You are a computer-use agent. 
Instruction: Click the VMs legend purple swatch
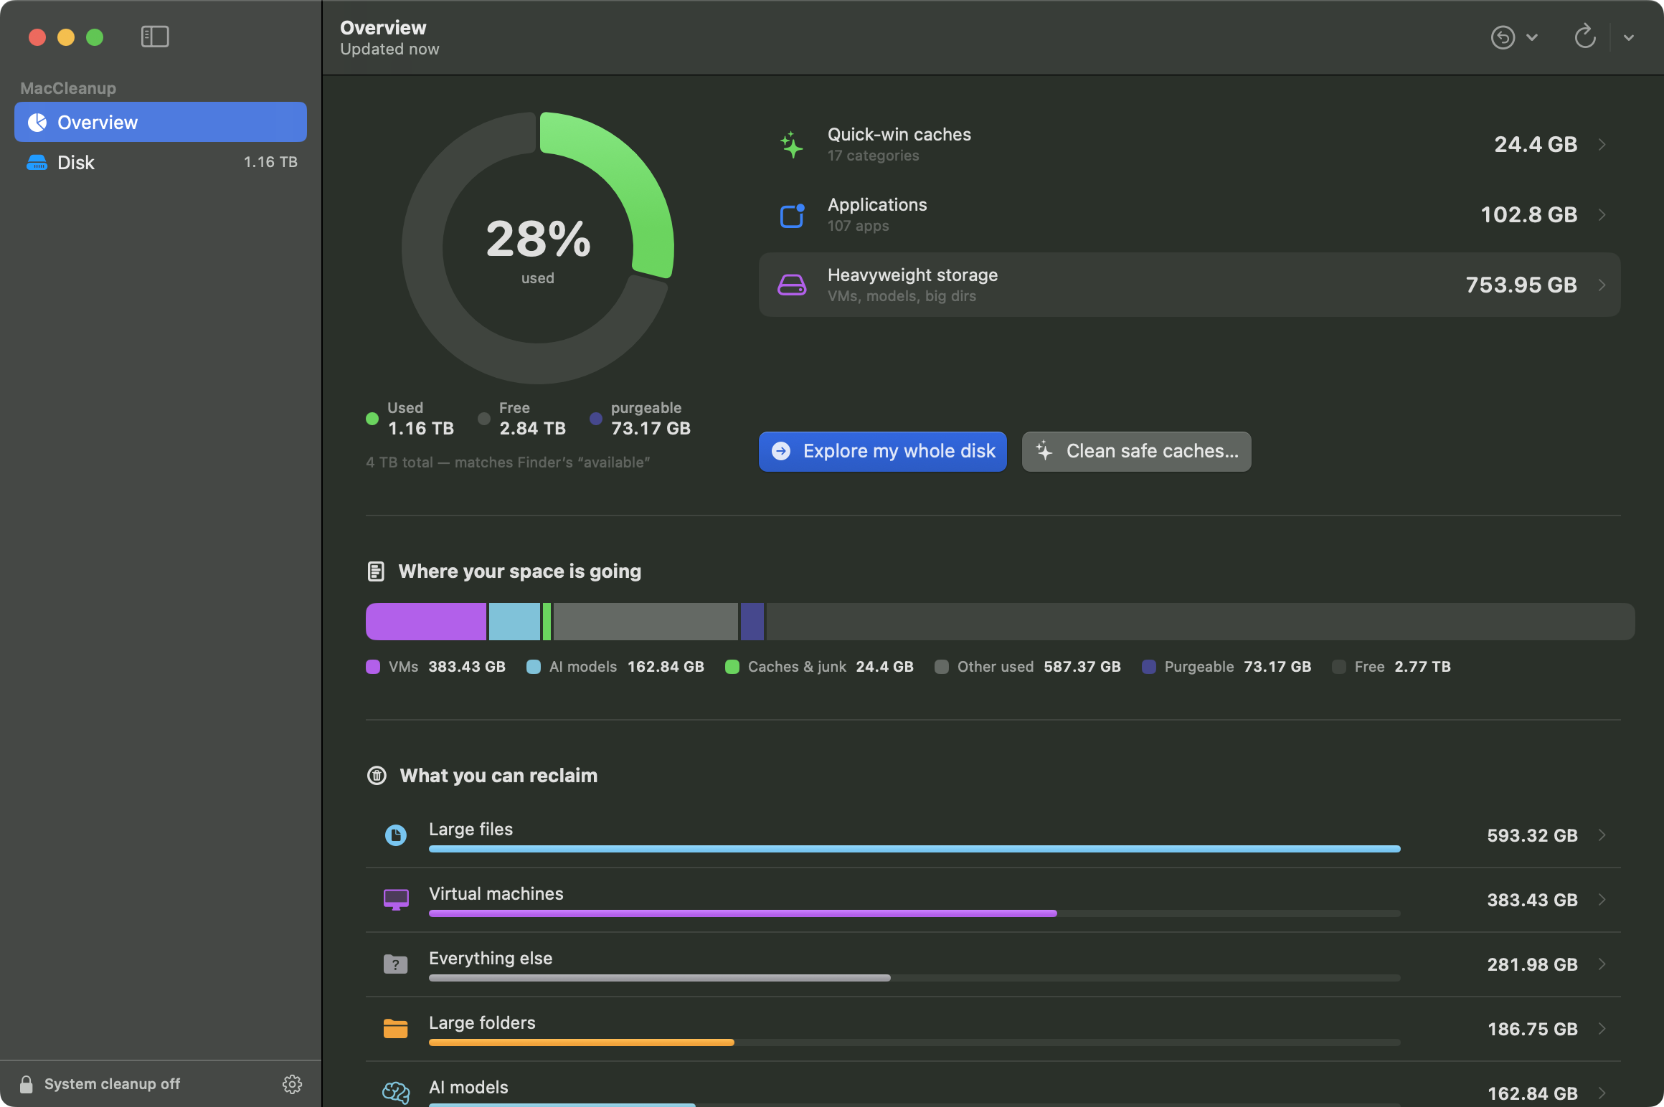coord(373,667)
